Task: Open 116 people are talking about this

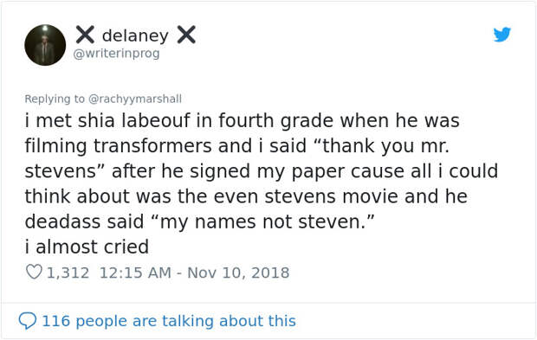Action: click(169, 321)
